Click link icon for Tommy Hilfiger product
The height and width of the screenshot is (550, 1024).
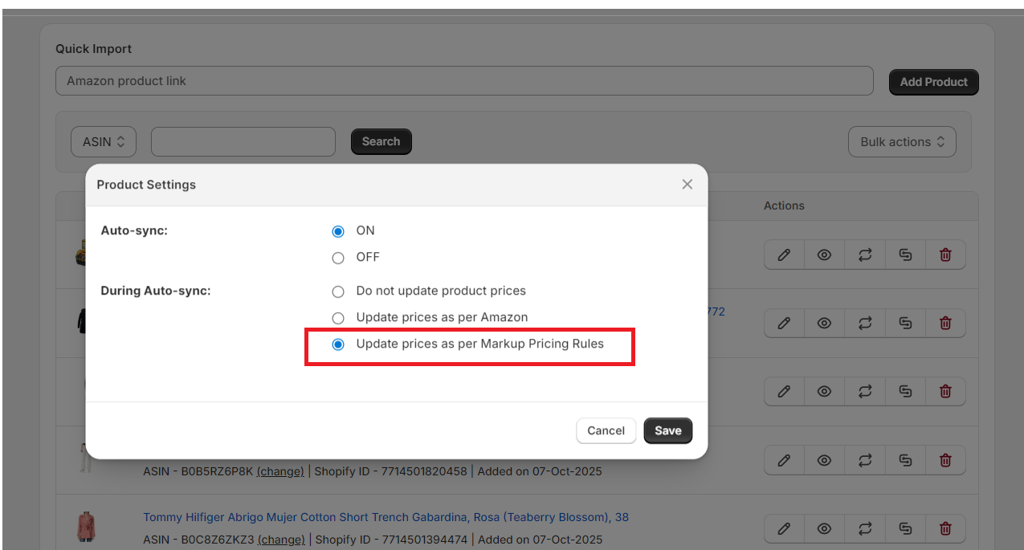905,529
